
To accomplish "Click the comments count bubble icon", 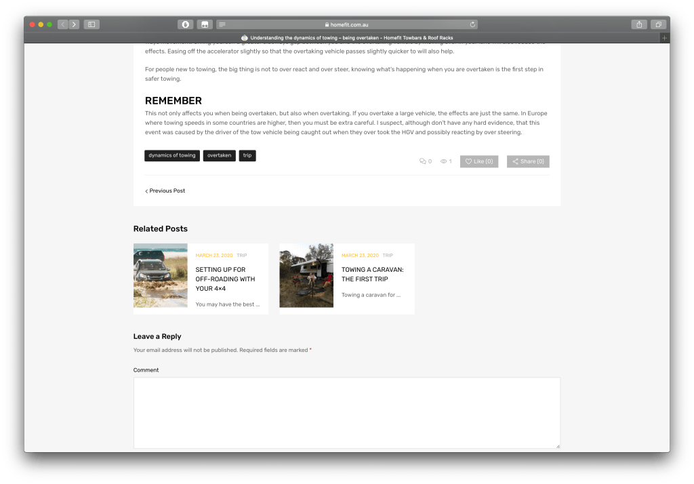I will pyautogui.click(x=423, y=161).
